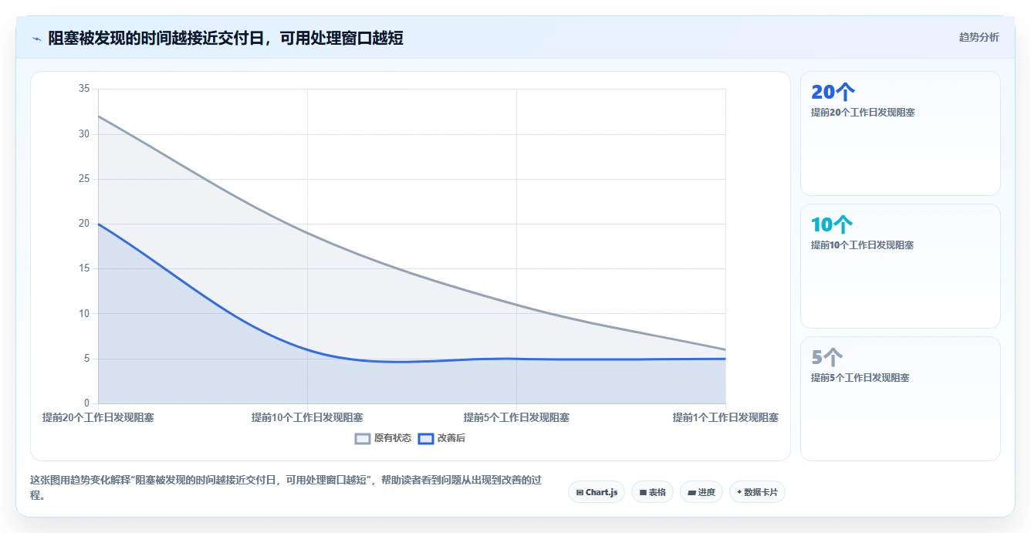Screen dimensions: 1031x533
Task: Click the x-axis label 提前10个工作日发现阻塞
Action: tap(307, 417)
